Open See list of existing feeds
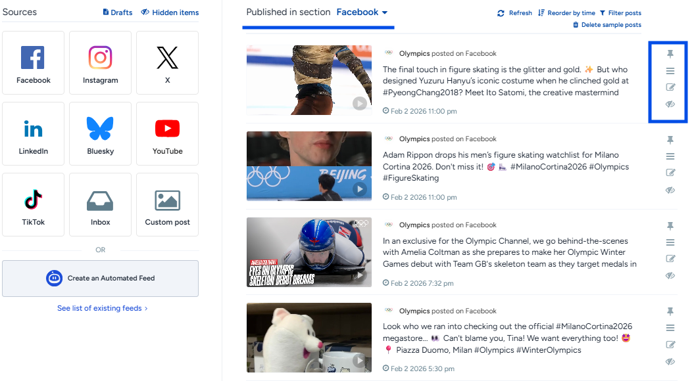This screenshot has height=381, width=694. pos(102,308)
